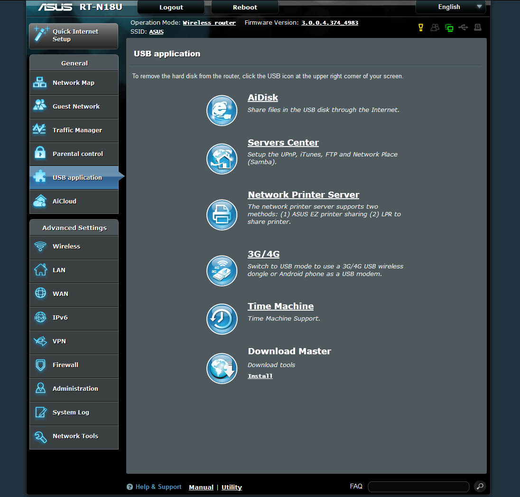Click the AiCloud cloud icon
Image resolution: width=520 pixels, height=497 pixels.
pyautogui.click(x=40, y=201)
